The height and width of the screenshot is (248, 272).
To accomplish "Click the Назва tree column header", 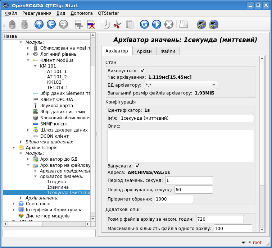I will (46, 36).
